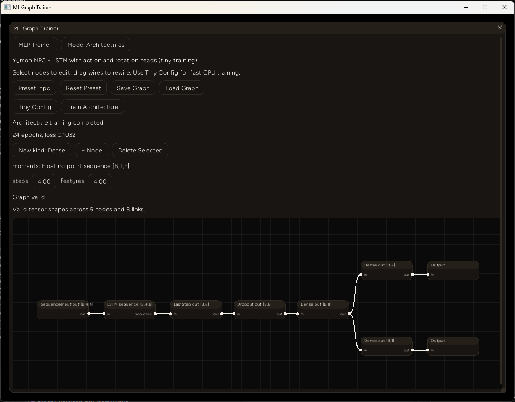Minimize the ML Graph Trainer window

[466, 7]
